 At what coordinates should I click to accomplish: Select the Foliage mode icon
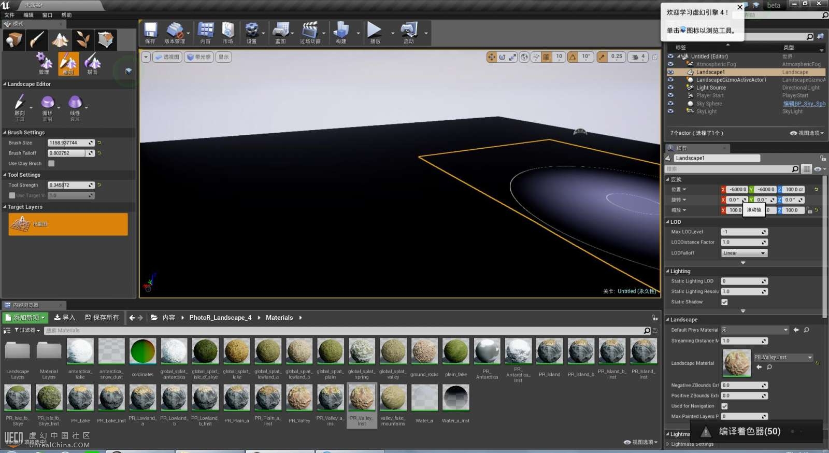[x=83, y=40]
